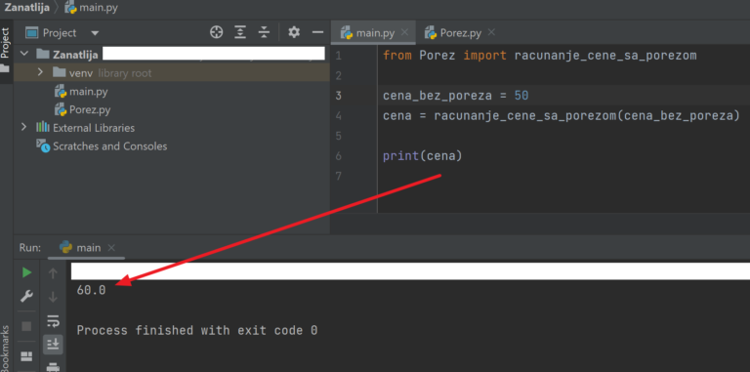Click the gray Stop process square
Image resolution: width=750 pixels, height=372 pixels.
click(26, 326)
